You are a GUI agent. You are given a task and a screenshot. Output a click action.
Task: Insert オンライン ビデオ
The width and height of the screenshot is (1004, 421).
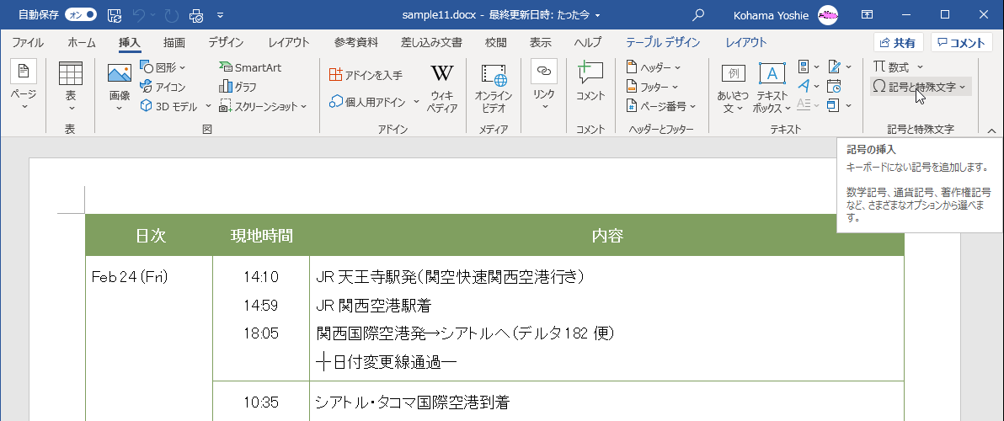click(x=494, y=88)
